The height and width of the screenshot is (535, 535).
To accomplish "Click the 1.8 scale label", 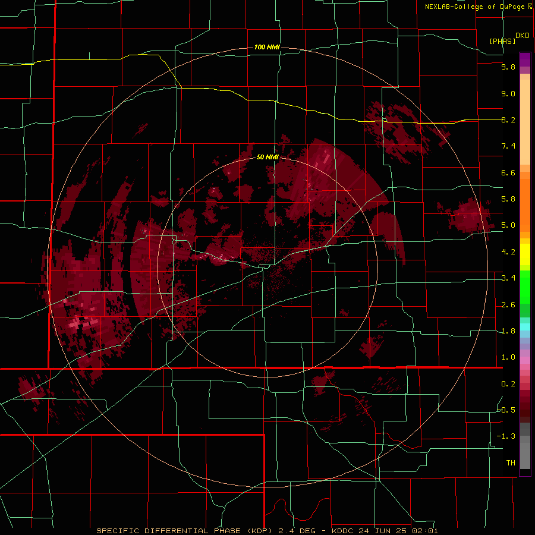I will point(508,331).
